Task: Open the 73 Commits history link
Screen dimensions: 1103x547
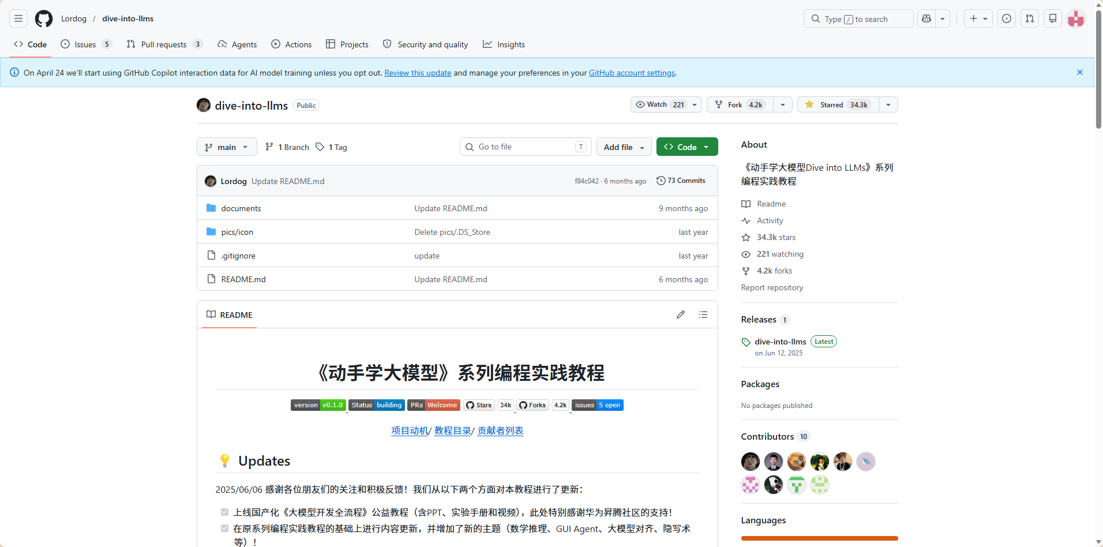Action: click(681, 181)
